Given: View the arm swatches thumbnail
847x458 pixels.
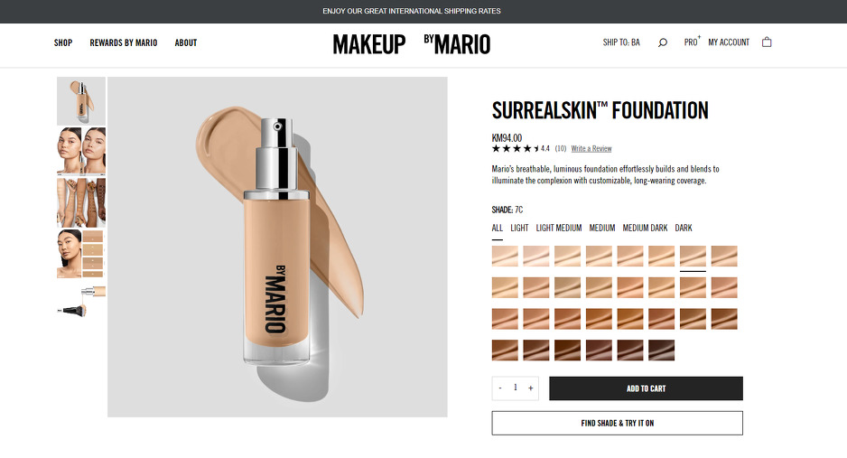Looking at the screenshot, I should [x=81, y=201].
